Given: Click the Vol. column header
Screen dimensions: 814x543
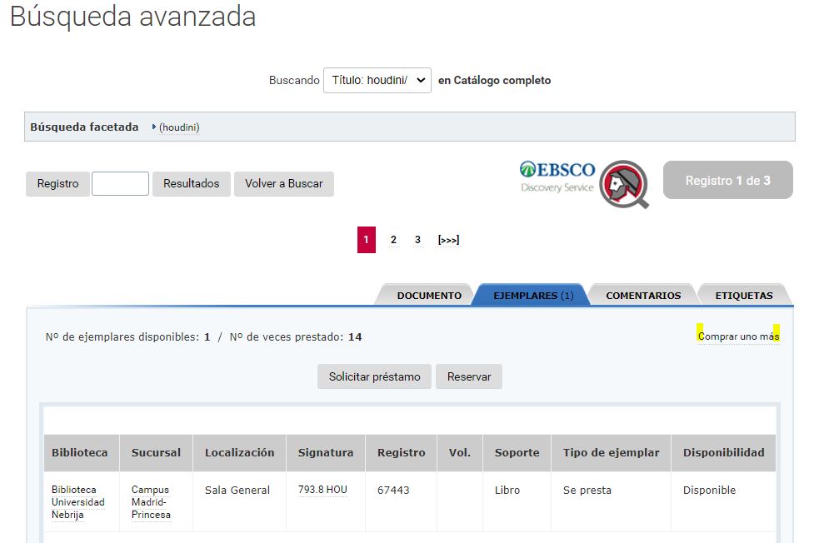Looking at the screenshot, I should (460, 453).
